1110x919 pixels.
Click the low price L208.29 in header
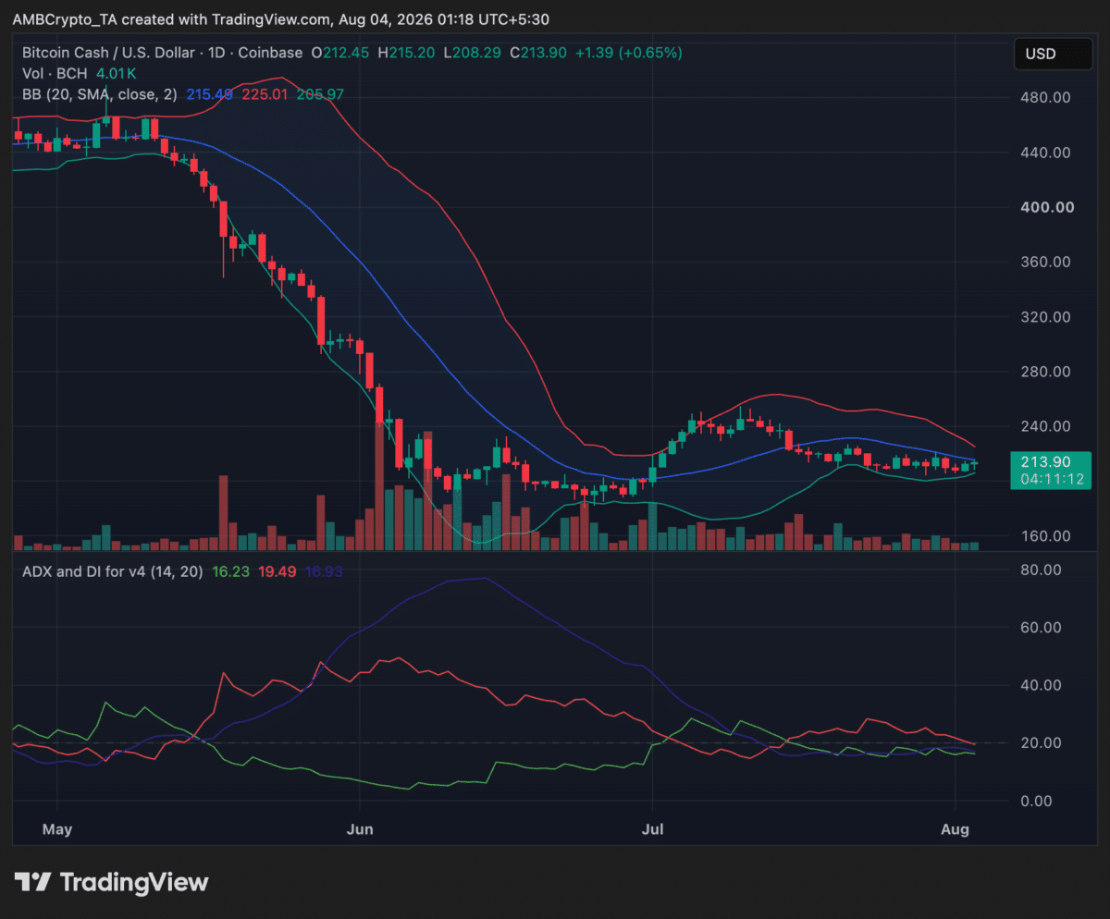click(473, 53)
